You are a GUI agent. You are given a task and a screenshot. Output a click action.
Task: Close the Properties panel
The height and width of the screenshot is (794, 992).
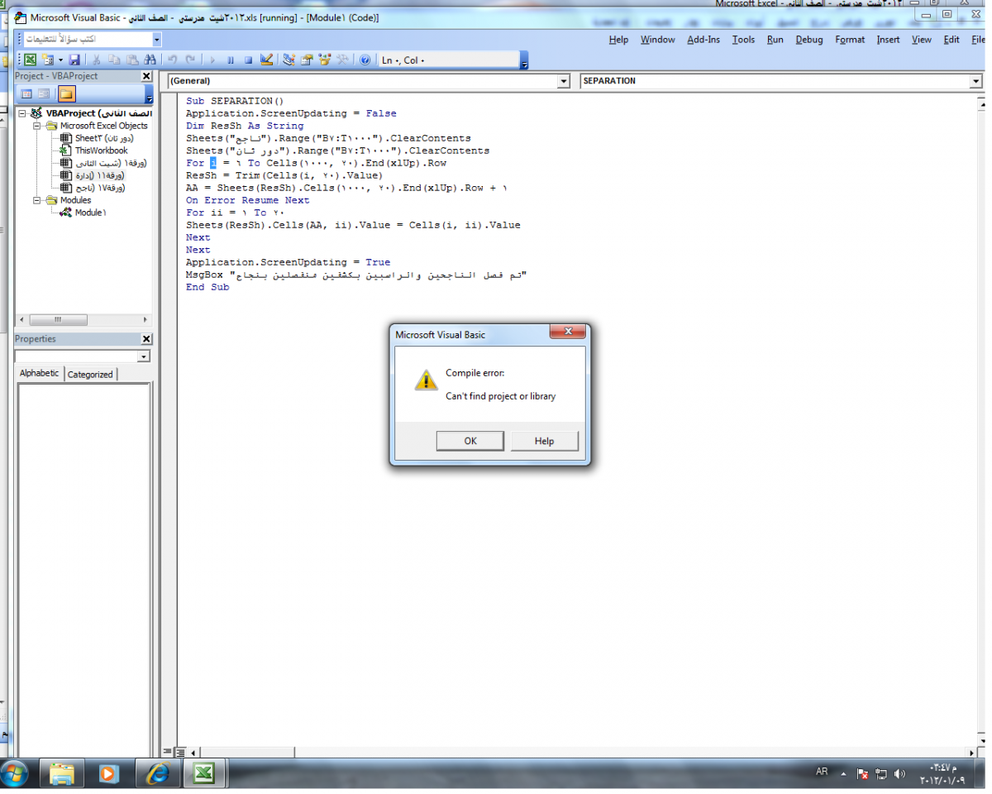click(x=147, y=339)
